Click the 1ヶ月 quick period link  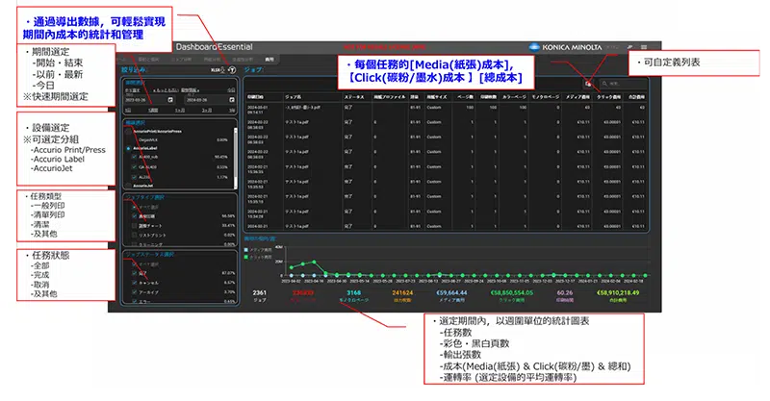(180, 111)
